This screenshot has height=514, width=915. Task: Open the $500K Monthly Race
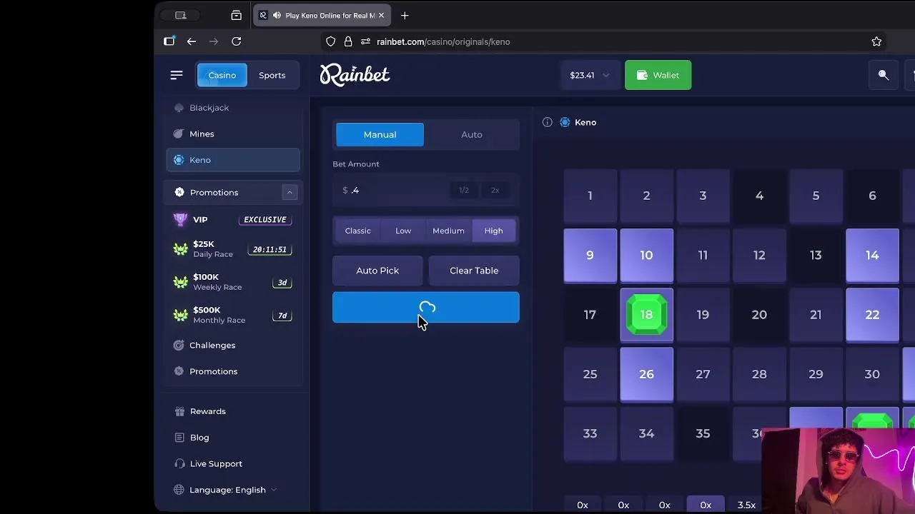[233, 315]
